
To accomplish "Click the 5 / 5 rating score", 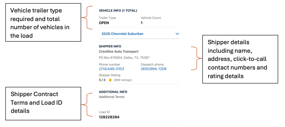I will (102, 80).
